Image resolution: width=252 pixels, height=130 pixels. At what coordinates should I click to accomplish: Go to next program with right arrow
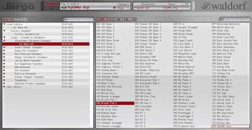click(x=66, y=8)
